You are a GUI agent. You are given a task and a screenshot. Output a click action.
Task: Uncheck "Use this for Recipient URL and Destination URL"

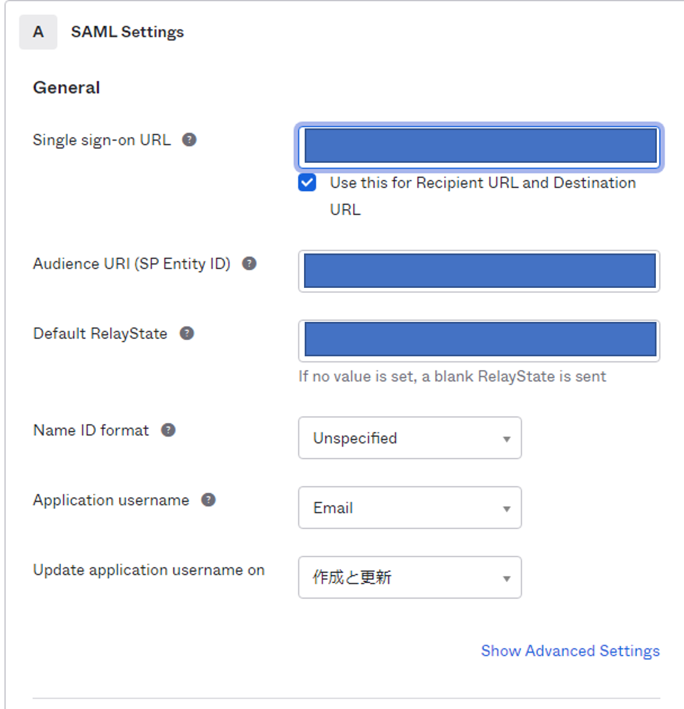pyautogui.click(x=307, y=183)
